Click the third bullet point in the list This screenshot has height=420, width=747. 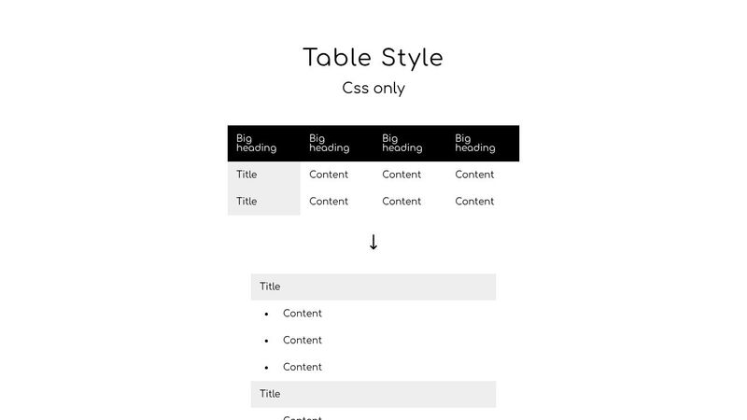click(x=266, y=368)
